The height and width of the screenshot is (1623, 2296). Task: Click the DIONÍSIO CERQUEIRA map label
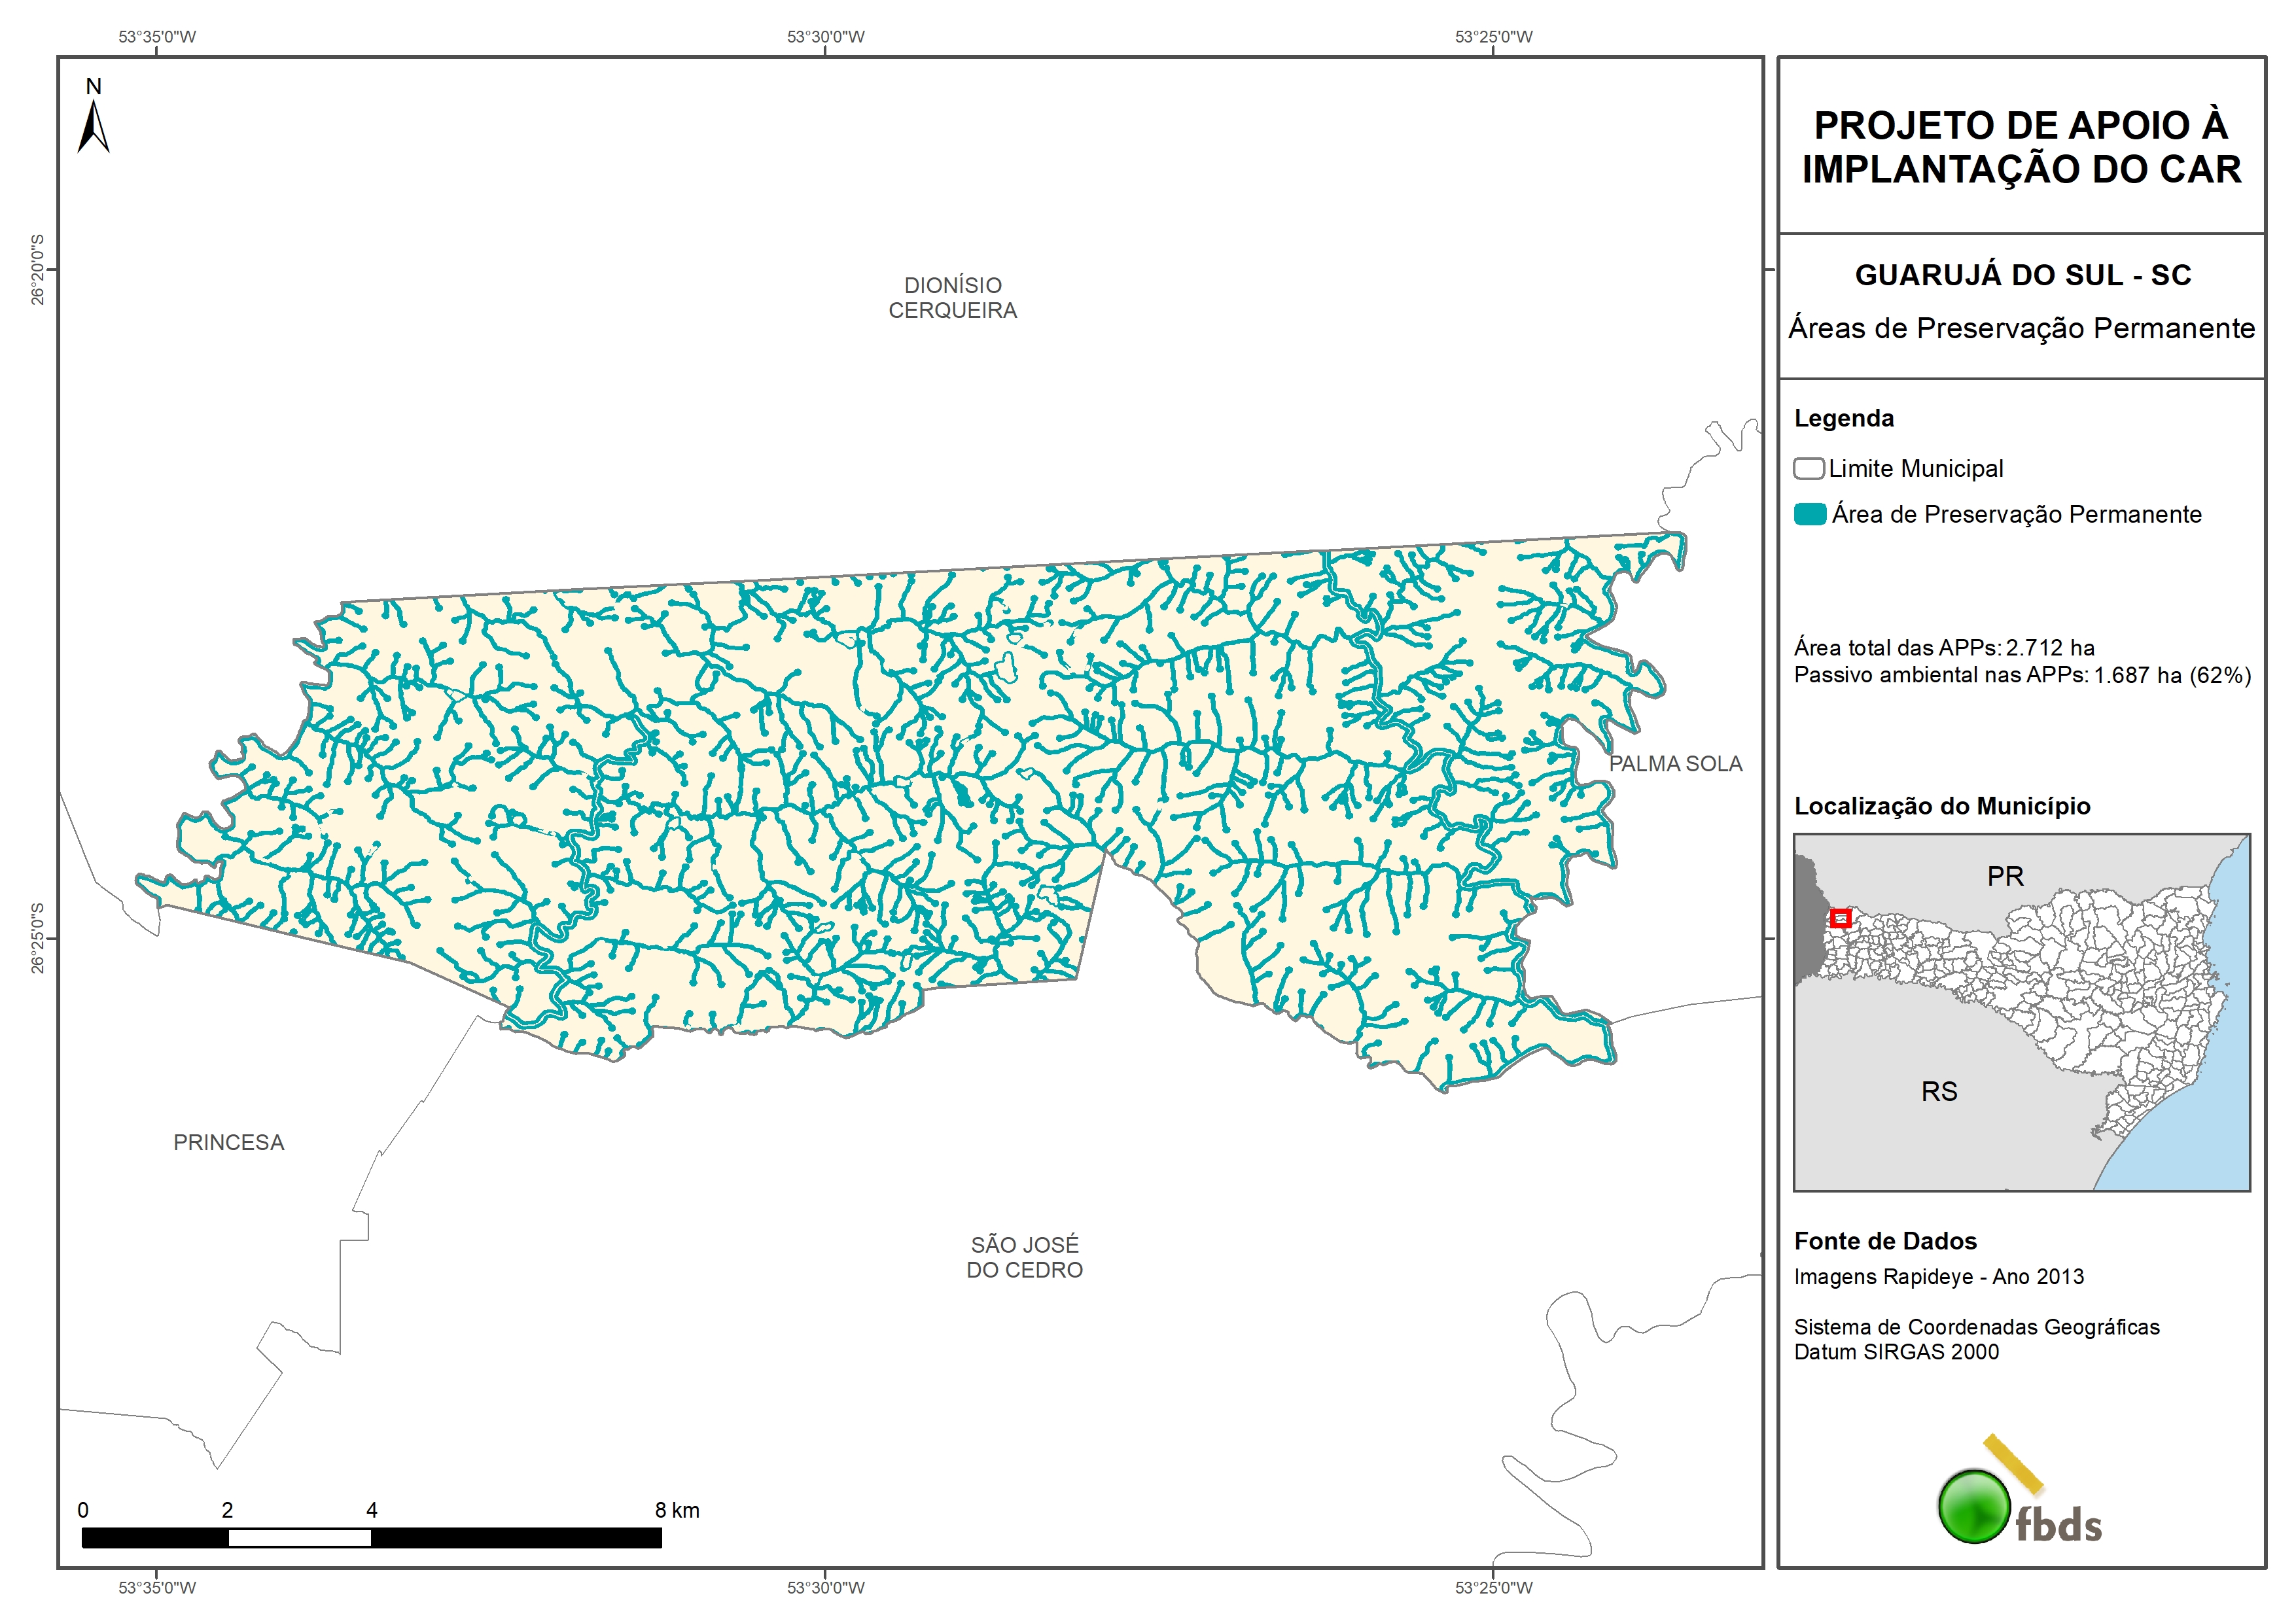point(952,298)
